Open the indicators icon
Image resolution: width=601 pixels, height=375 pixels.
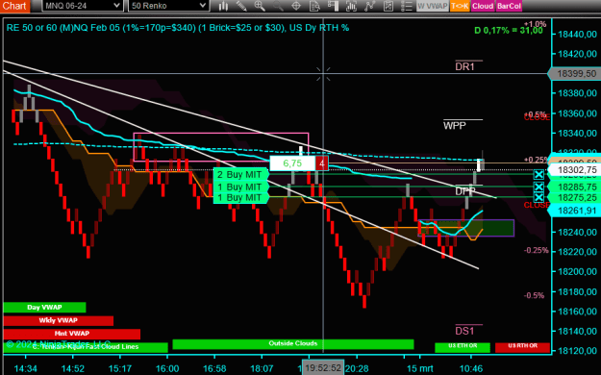pos(369,6)
